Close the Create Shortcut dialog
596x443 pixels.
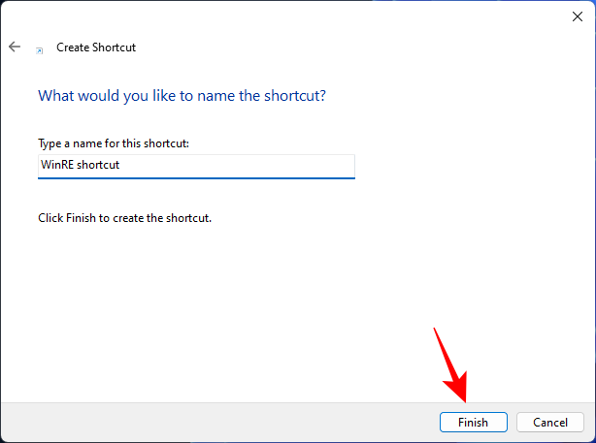pos(577,16)
